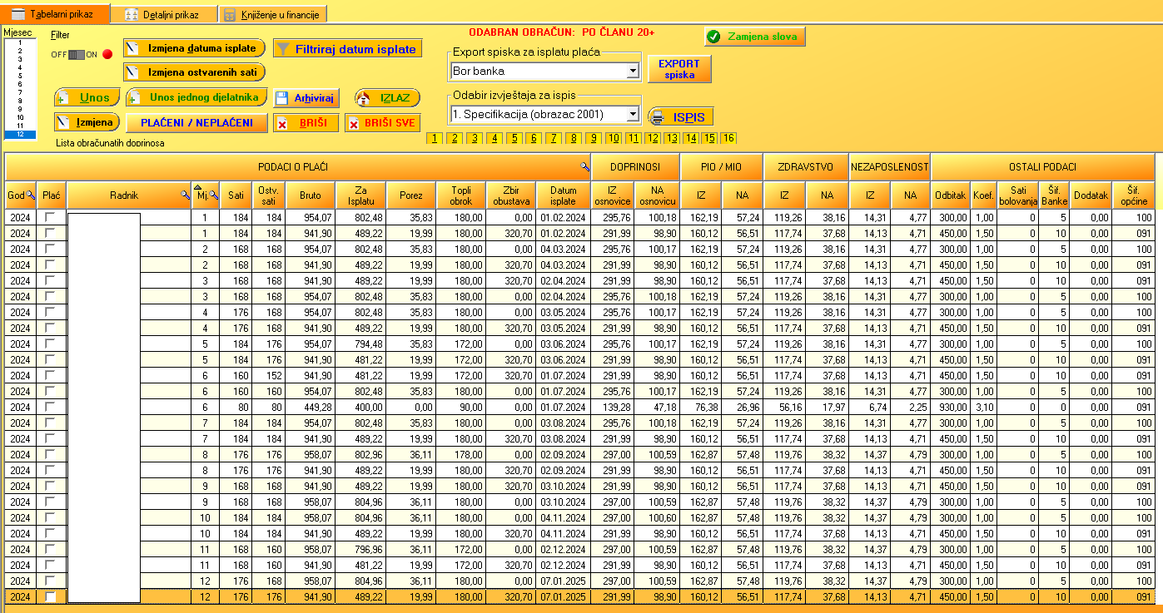
Task: Click the sort triangle above Mj. column
Action: point(198,188)
